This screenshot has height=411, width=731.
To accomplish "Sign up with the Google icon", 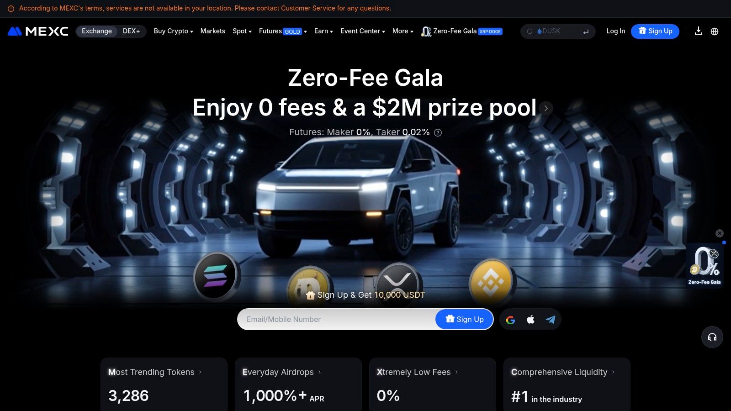I will click(x=510, y=320).
